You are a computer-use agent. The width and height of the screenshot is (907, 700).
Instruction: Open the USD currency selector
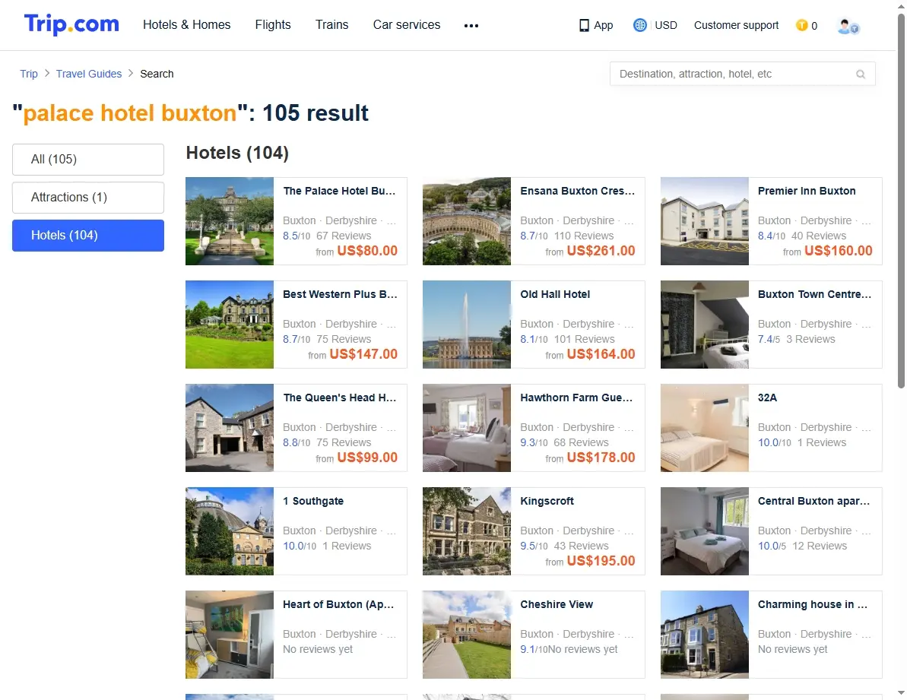[x=666, y=25]
